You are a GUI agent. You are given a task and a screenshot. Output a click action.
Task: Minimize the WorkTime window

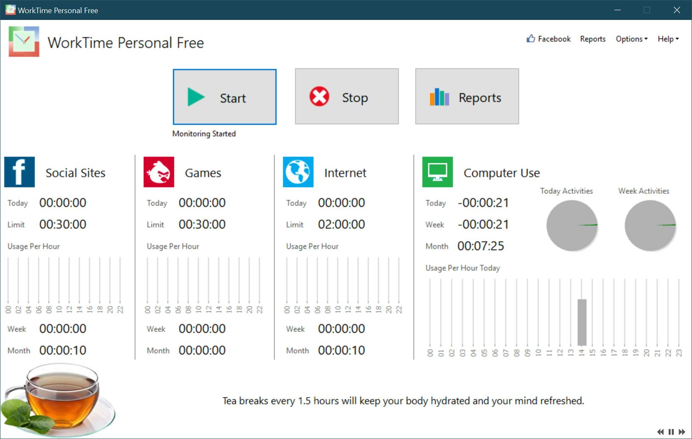pos(617,10)
